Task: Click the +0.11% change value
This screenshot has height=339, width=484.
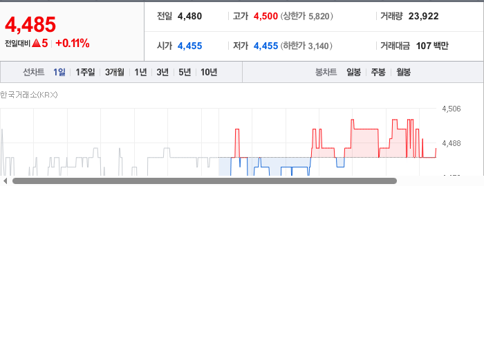Action: [x=73, y=43]
